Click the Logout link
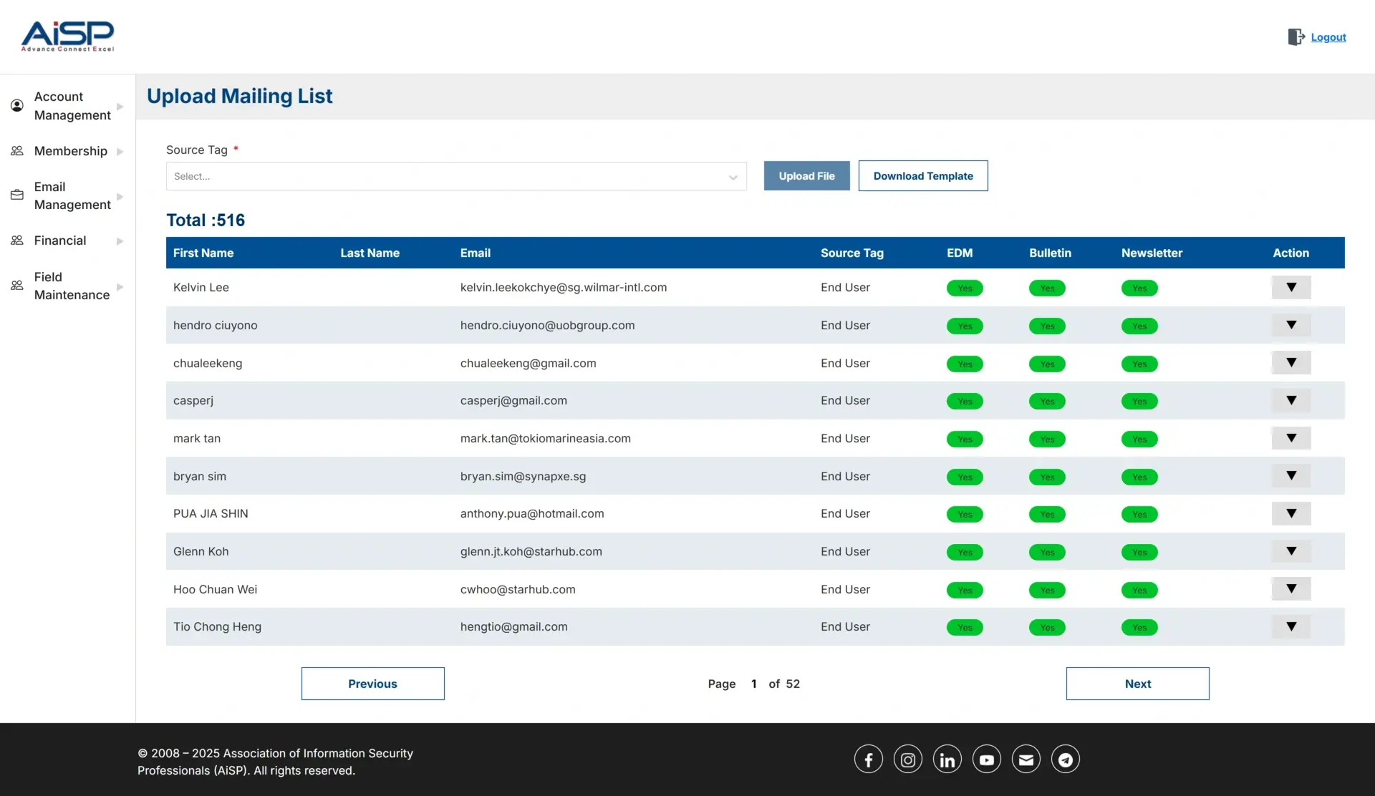 point(1328,37)
